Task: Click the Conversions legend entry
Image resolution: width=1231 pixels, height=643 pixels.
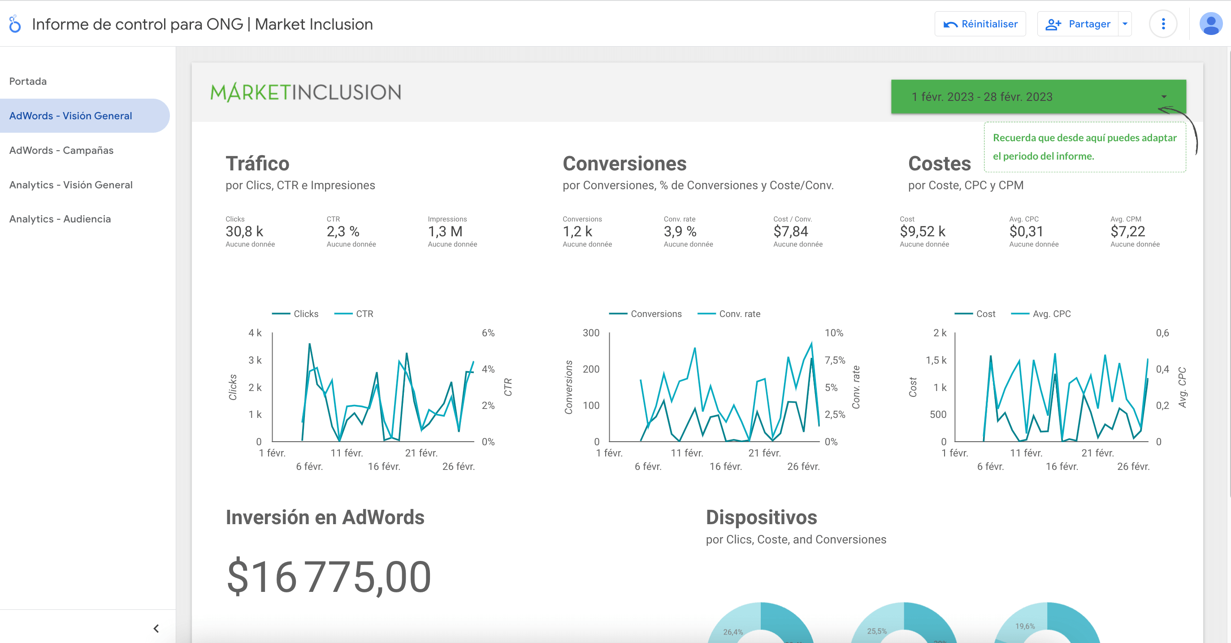Action: 645,313
